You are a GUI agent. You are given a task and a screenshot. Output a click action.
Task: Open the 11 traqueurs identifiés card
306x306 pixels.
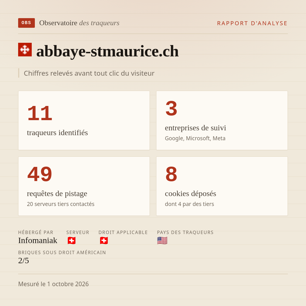click(84, 120)
